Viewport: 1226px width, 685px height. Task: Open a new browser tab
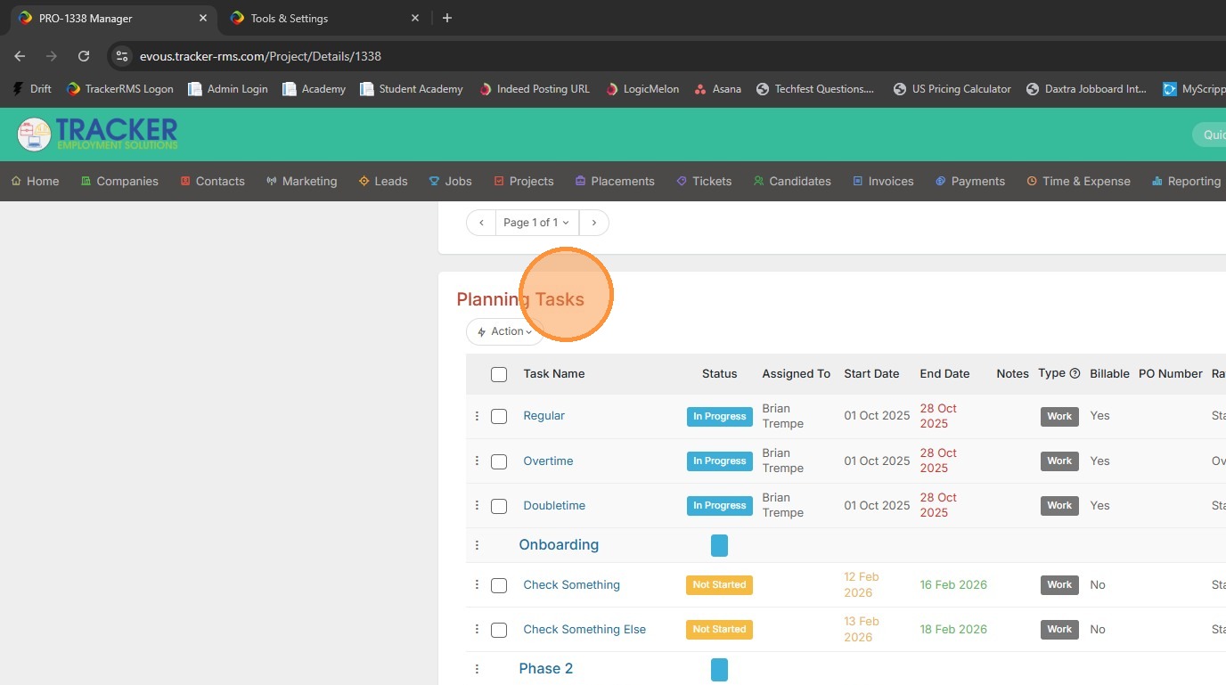tap(447, 18)
